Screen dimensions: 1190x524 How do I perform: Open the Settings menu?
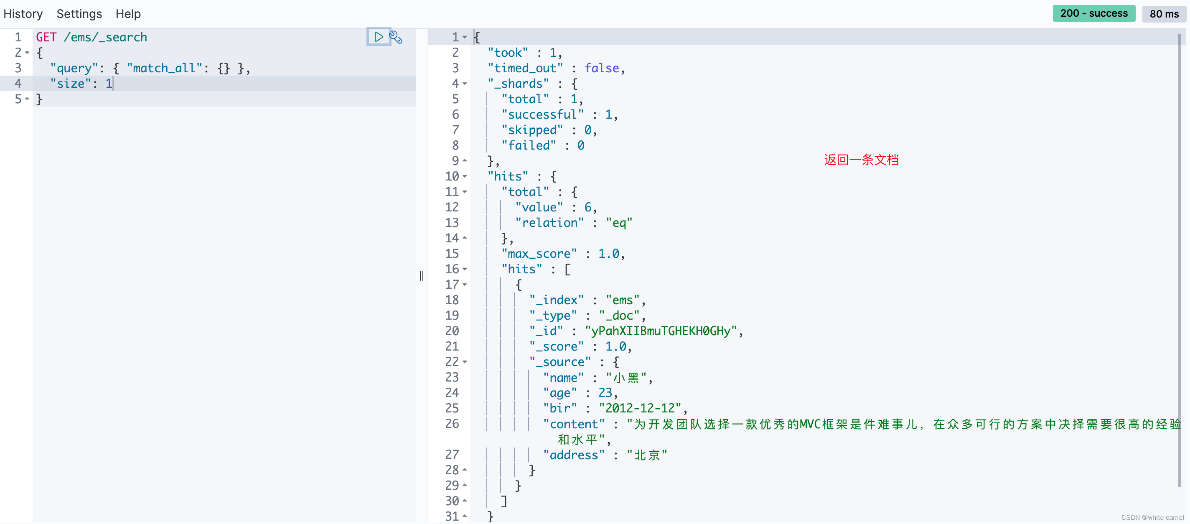pos(79,14)
